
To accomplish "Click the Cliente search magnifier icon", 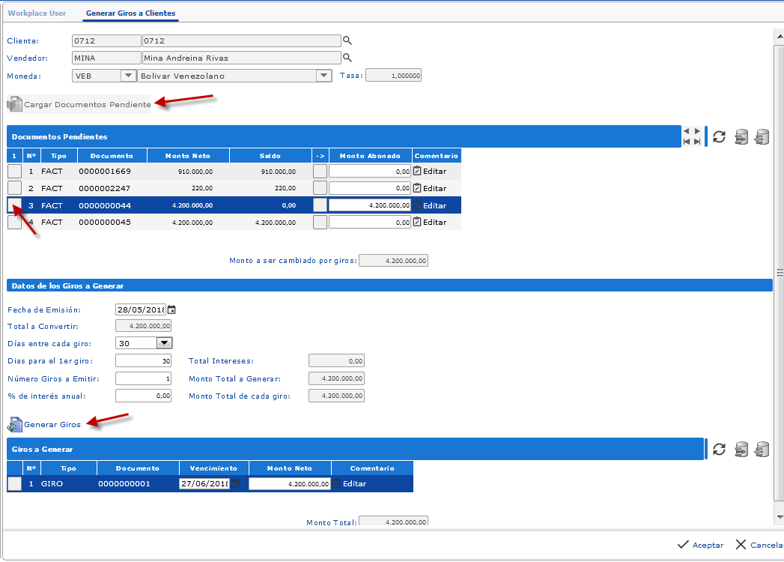I will coord(347,40).
